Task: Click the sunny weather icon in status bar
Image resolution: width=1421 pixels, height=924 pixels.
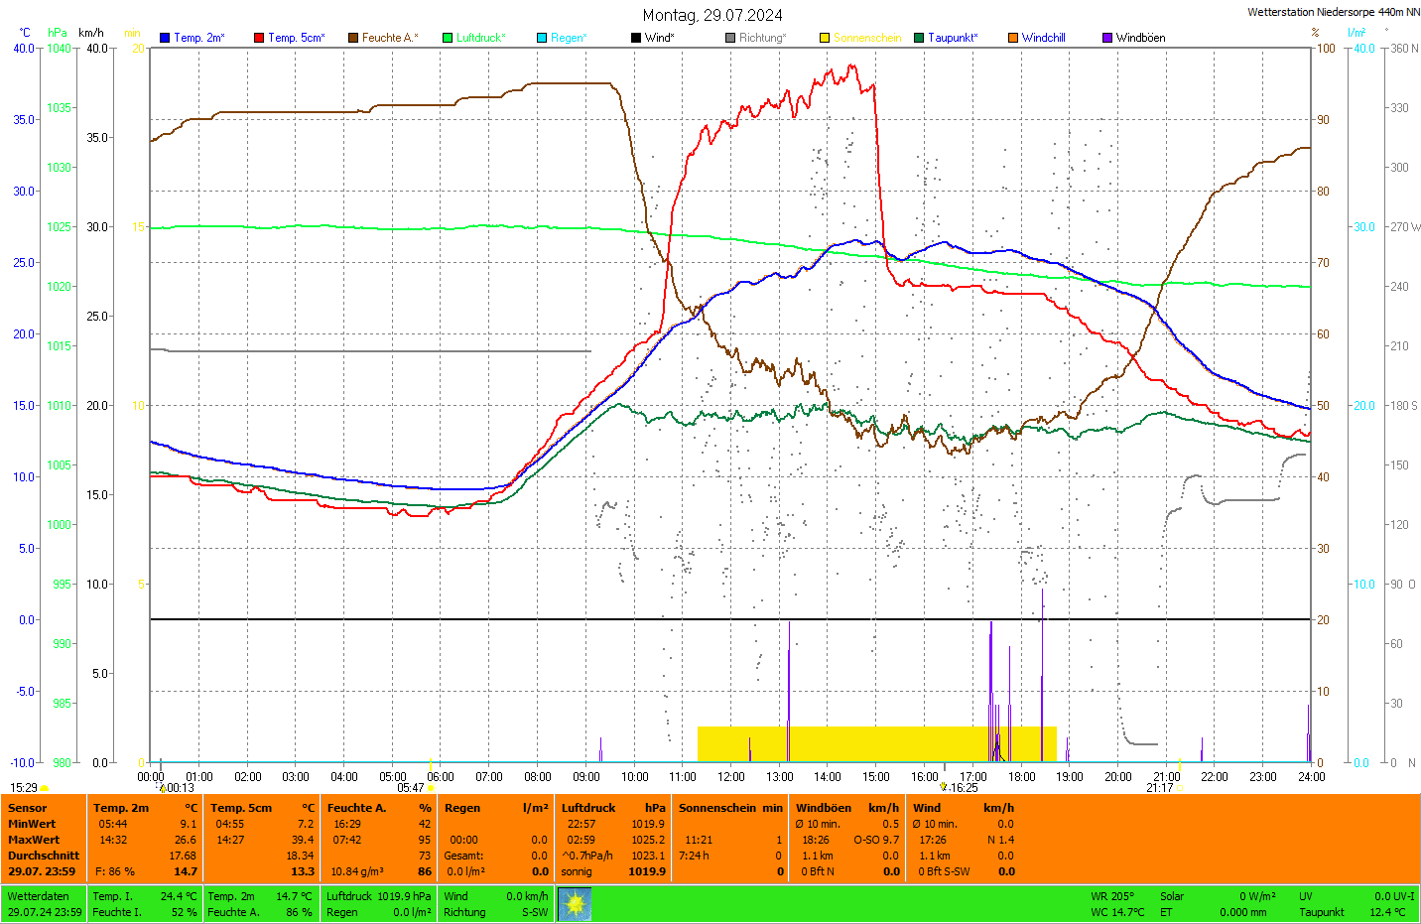Action: 575,904
